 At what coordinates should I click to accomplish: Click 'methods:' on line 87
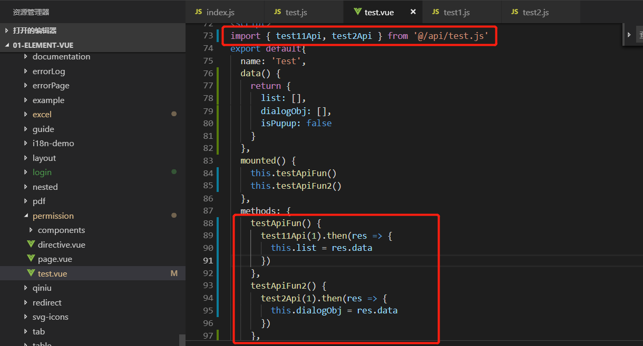click(260, 211)
